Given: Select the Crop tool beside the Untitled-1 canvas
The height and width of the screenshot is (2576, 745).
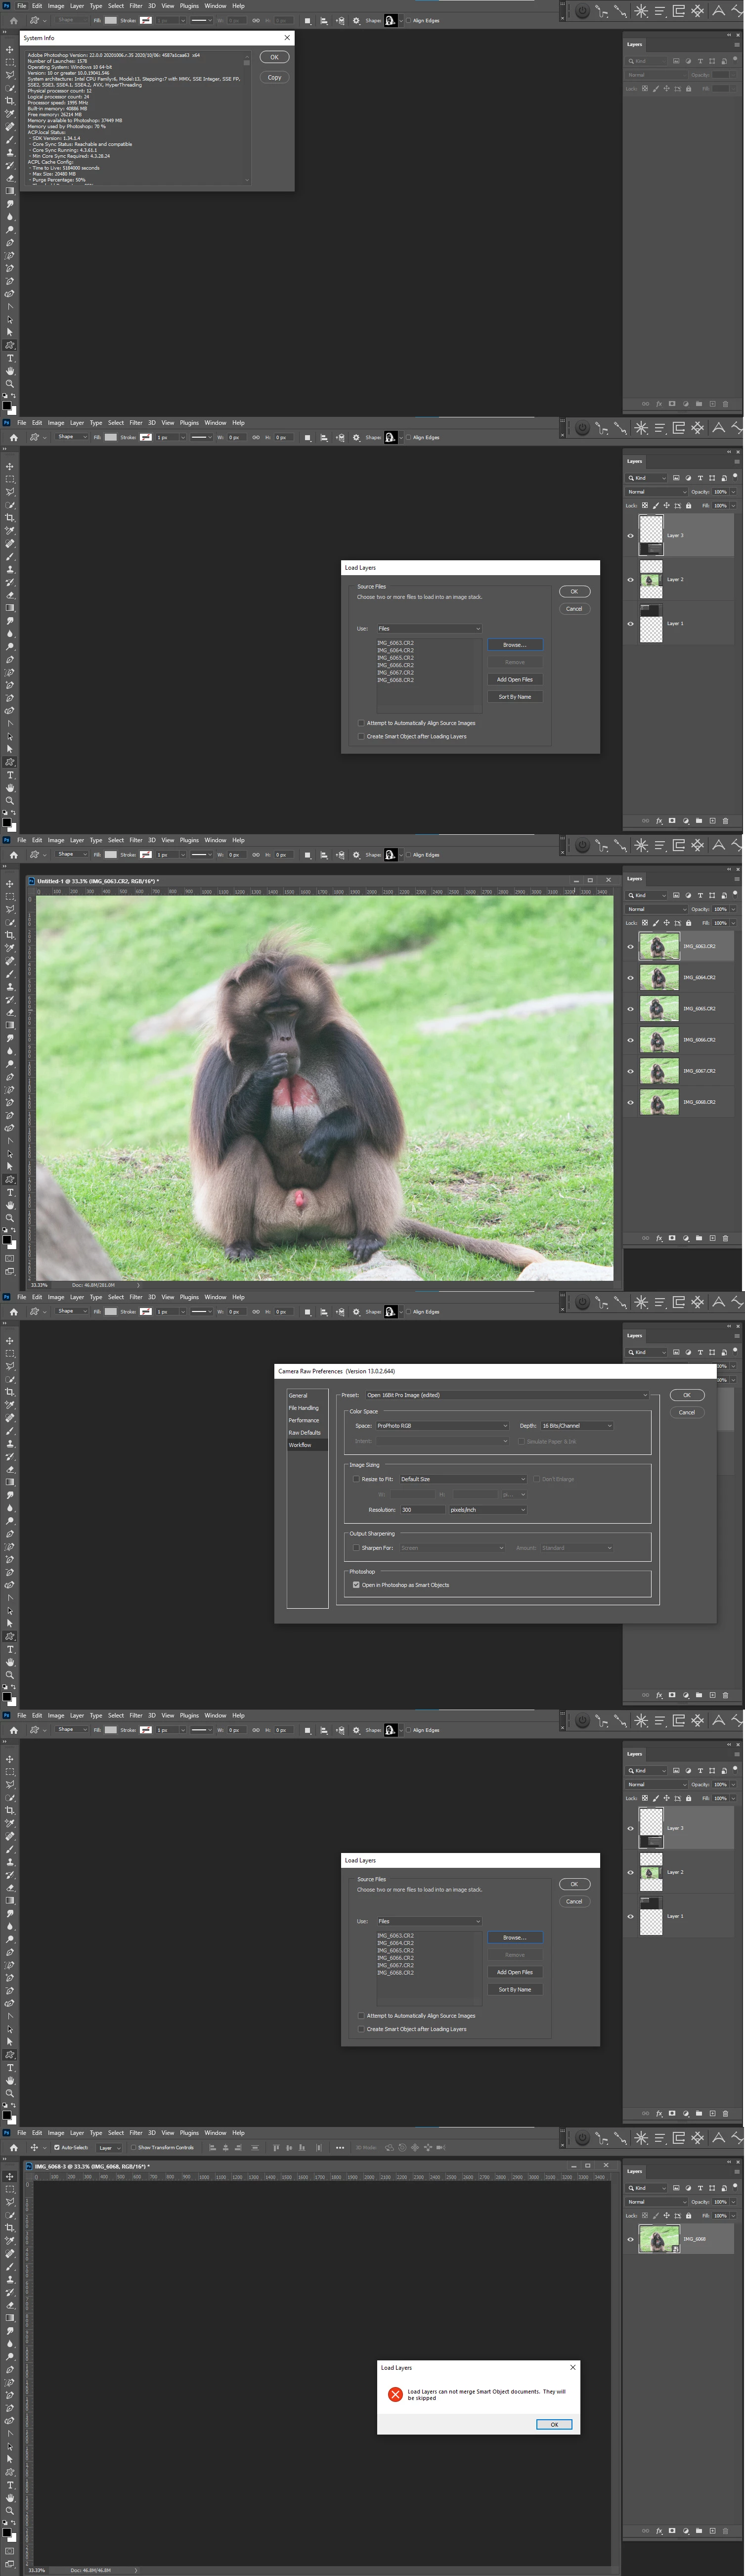Looking at the screenshot, I should coord(10,935).
